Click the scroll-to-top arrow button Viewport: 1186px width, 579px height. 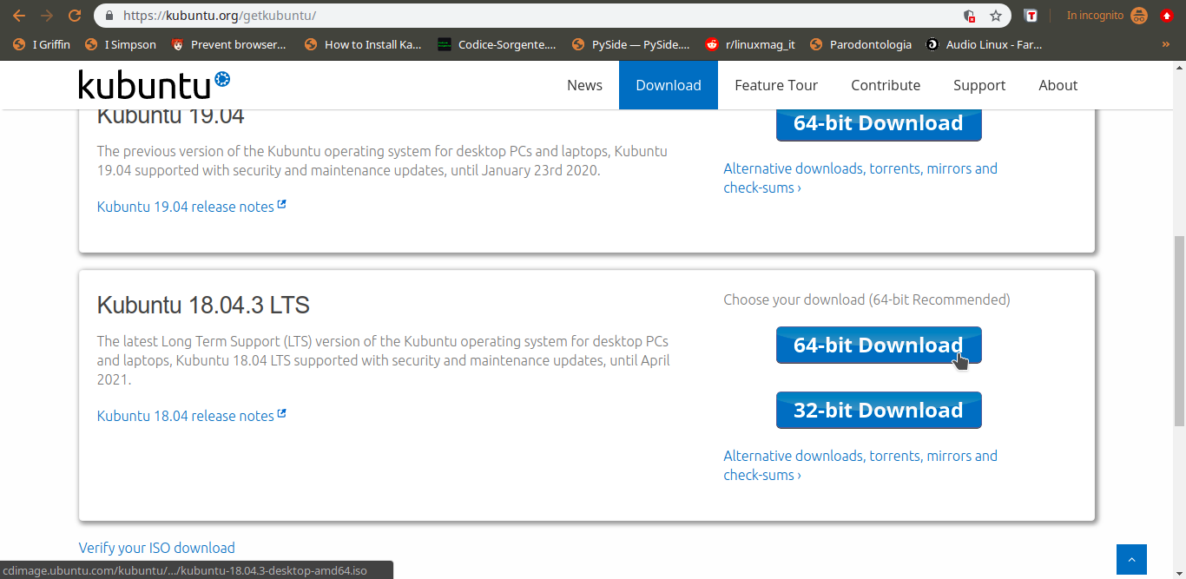pyautogui.click(x=1131, y=559)
